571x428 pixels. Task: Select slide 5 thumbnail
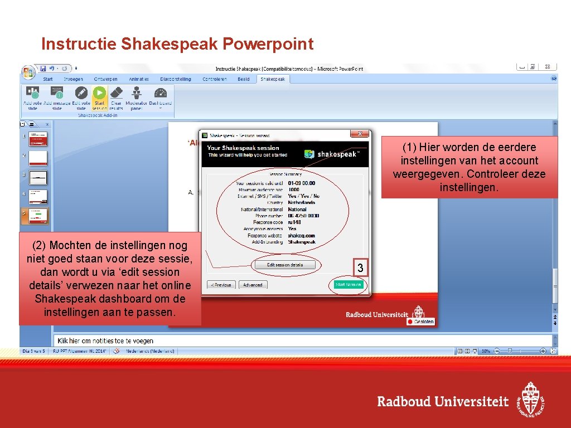coord(38,216)
